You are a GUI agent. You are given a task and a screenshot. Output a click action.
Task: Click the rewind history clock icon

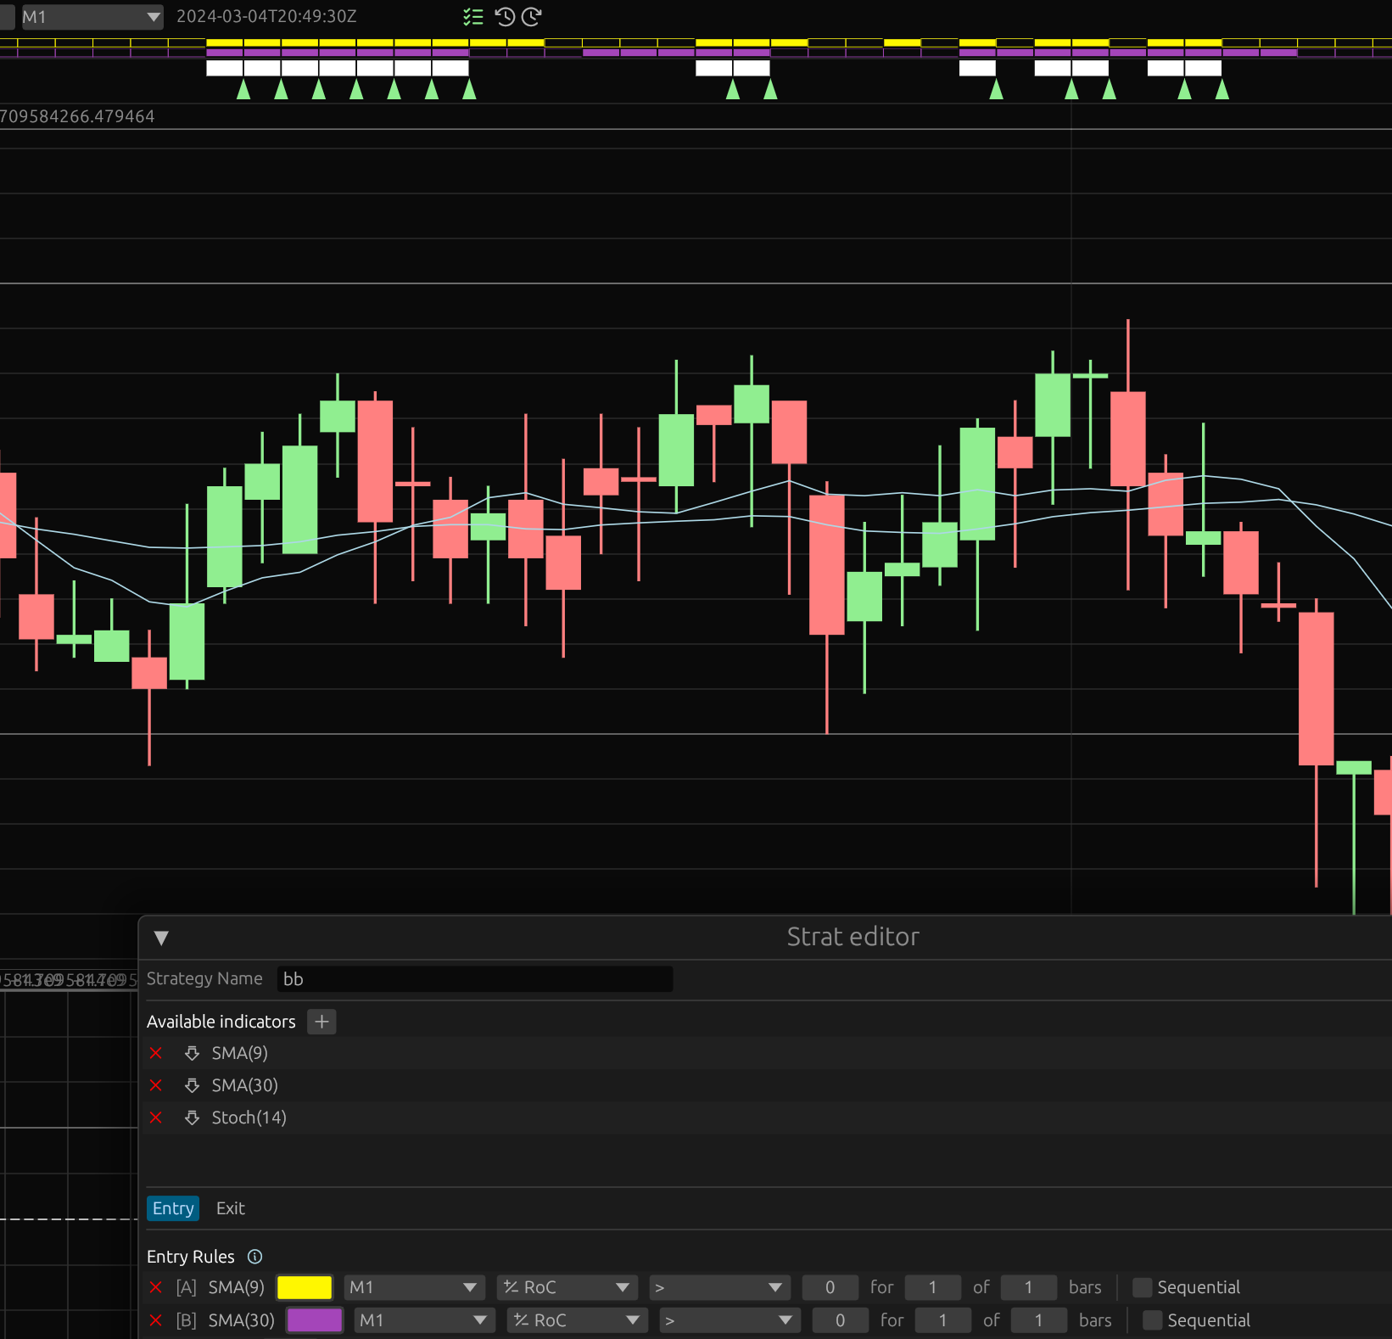505,17
